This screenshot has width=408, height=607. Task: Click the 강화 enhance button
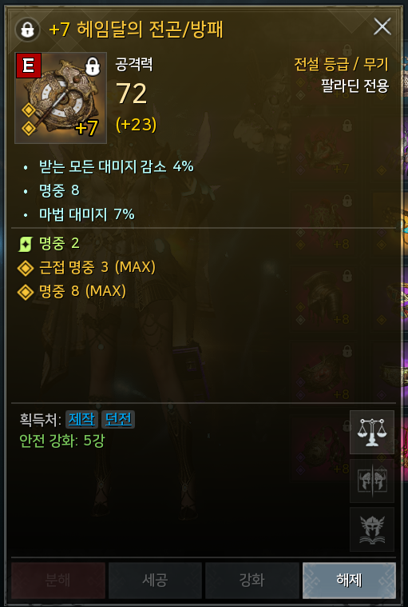tap(252, 581)
